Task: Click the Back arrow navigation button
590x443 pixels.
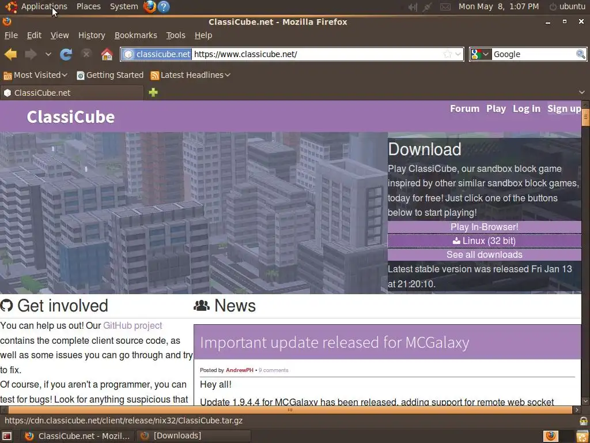Action: (10, 54)
